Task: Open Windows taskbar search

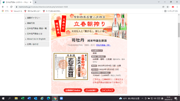Action: point(10,98)
